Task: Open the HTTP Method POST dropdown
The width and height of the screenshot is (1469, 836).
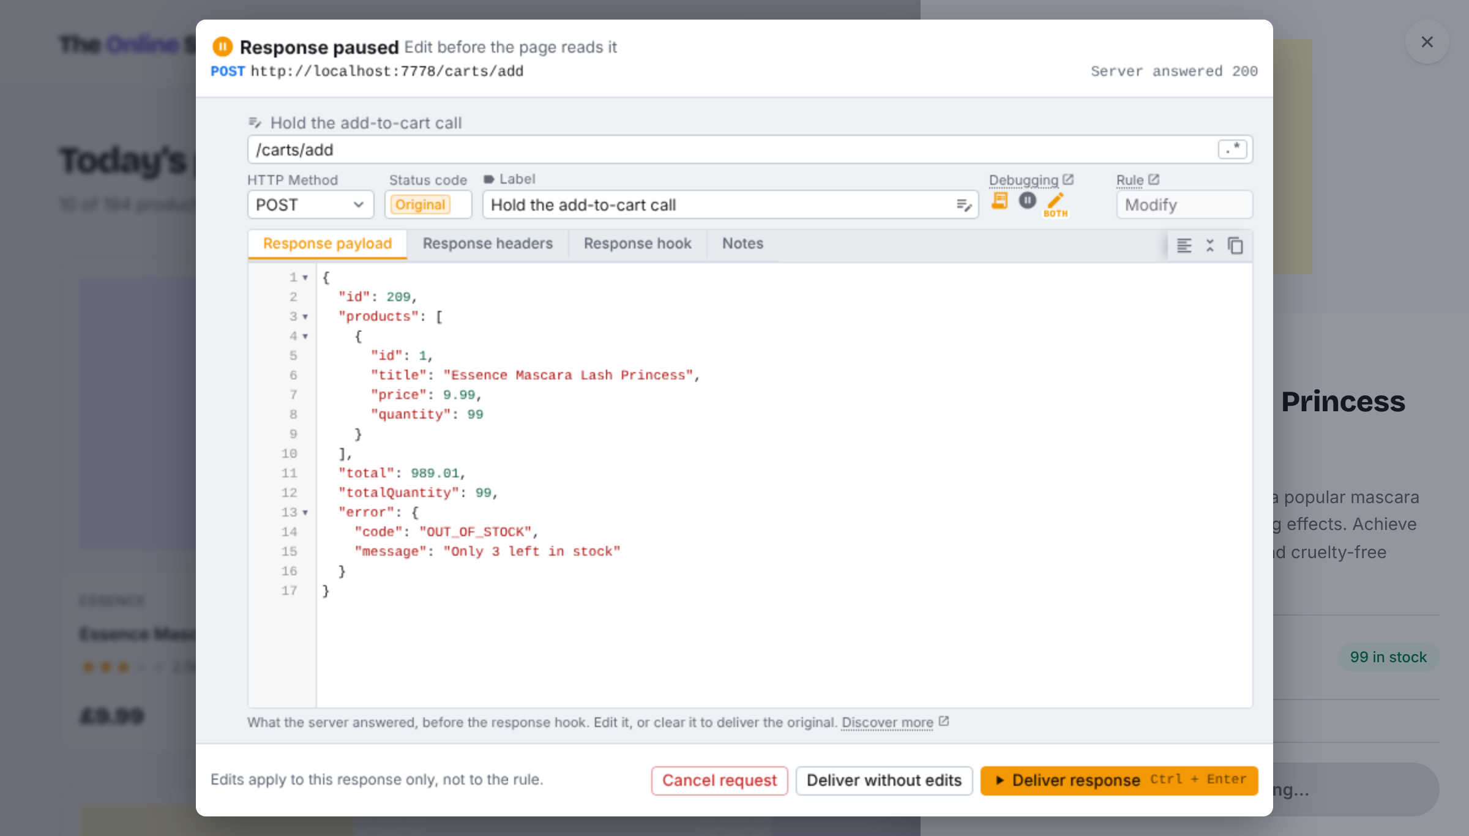Action: coord(311,204)
